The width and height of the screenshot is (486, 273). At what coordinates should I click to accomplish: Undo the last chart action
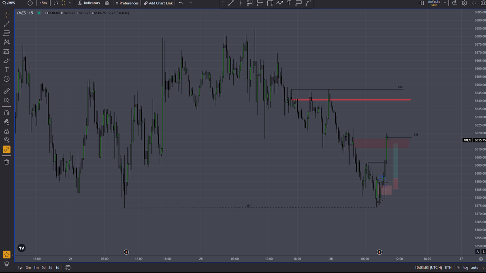[x=181, y=3]
